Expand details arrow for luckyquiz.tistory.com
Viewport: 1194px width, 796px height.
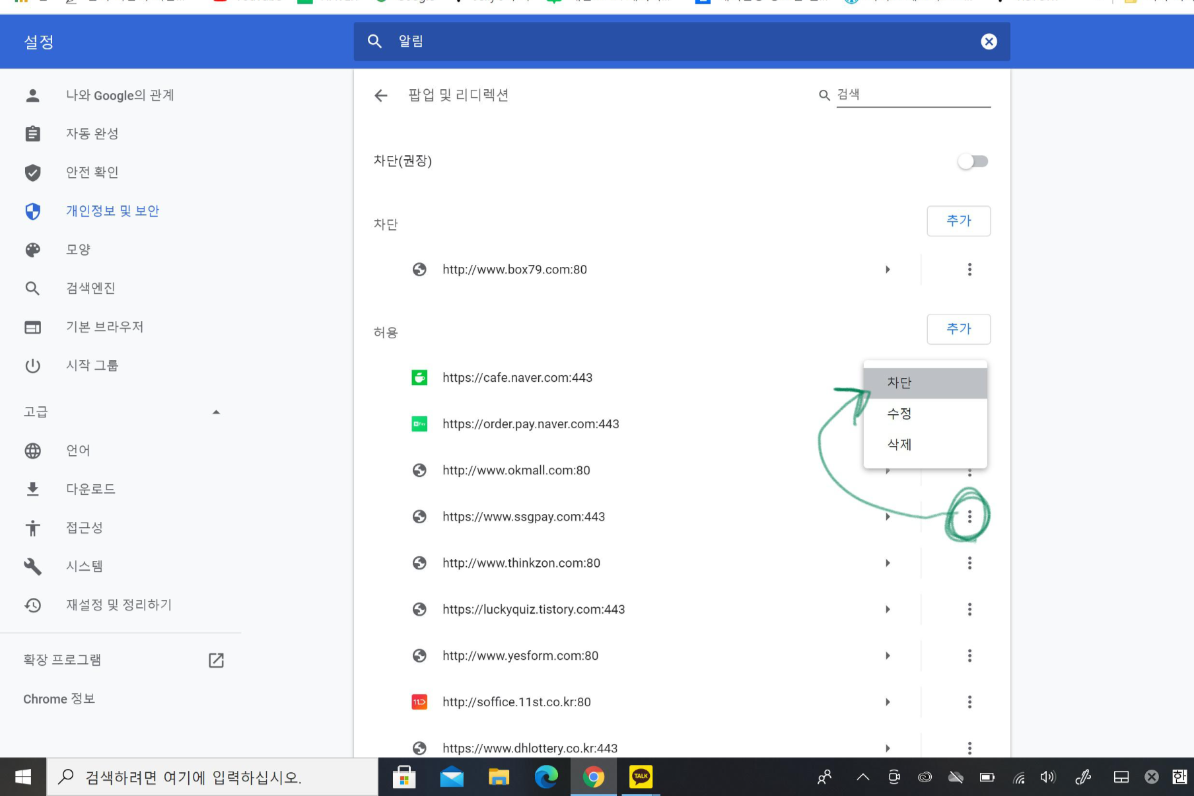point(888,609)
